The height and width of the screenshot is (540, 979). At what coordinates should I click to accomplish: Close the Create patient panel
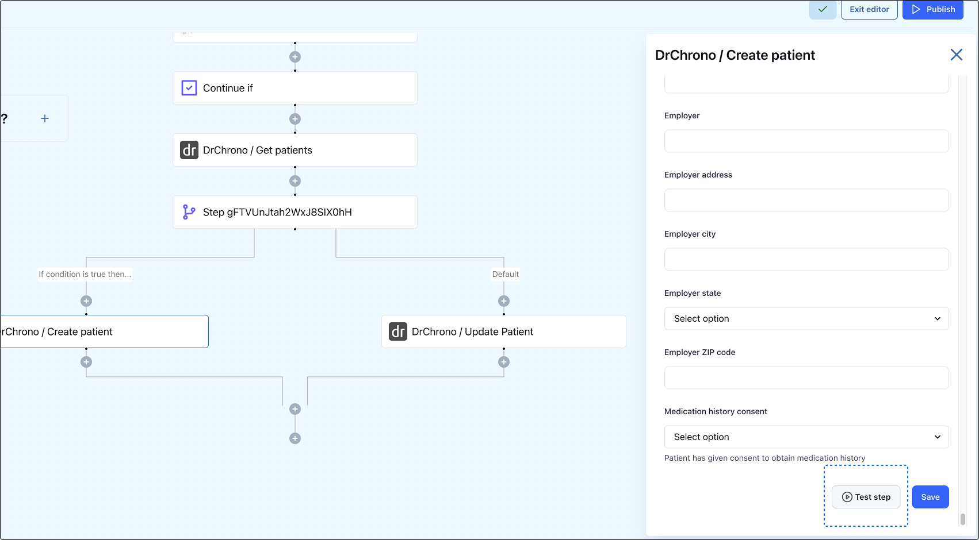(957, 55)
